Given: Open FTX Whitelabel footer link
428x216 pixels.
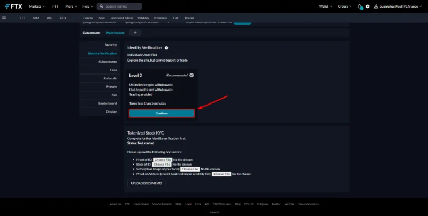Looking at the screenshot, I should click(x=222, y=204).
